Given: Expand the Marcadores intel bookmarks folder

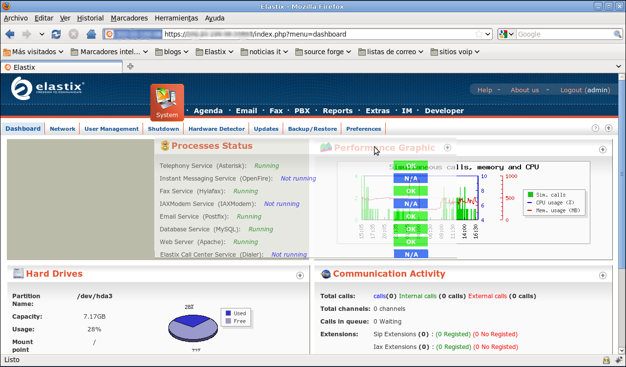Looking at the screenshot, I should pos(109,52).
